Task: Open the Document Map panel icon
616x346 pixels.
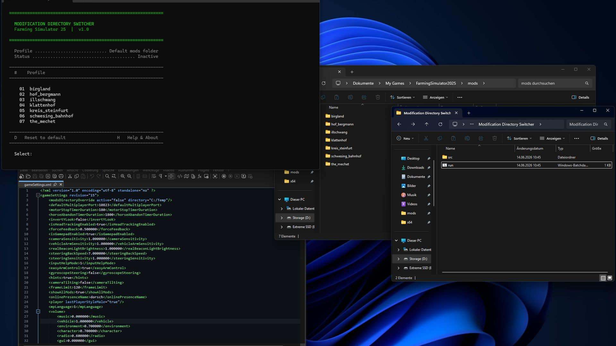Action: [186, 176]
